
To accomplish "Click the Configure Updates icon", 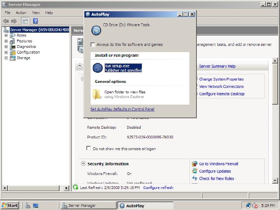I will pos(195,171).
